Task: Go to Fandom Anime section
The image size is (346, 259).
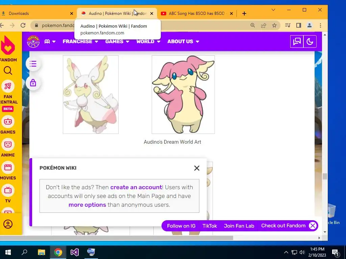Action: tap(8, 148)
